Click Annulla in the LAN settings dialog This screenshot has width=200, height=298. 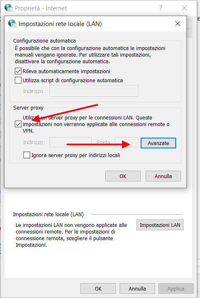[163, 176]
